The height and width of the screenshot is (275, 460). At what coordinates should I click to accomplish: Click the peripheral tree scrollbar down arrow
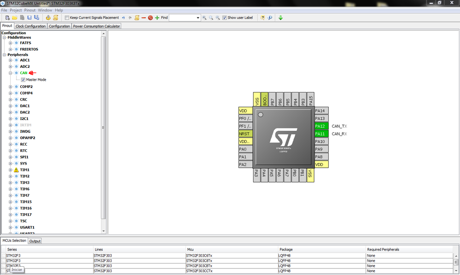(103, 231)
